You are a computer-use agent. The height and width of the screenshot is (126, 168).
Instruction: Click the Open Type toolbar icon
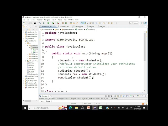coord(71,23)
